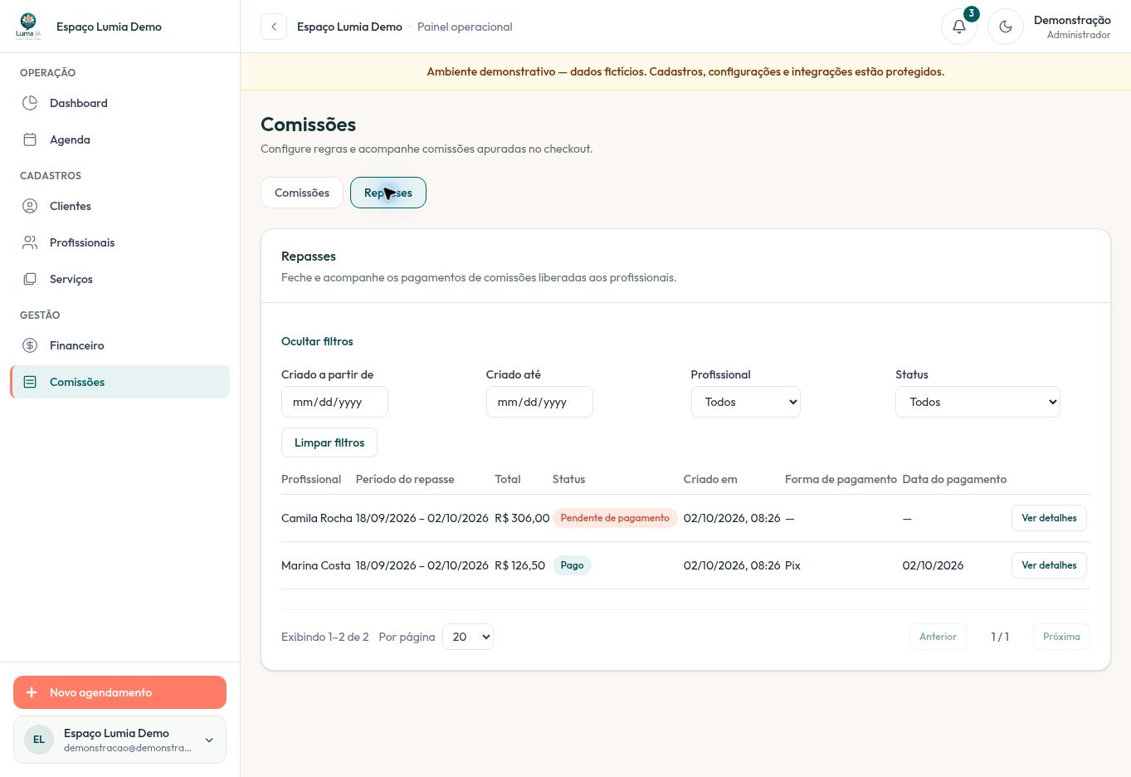Click Espaço Lumia Demo breadcrumb in header
1131x777 pixels.
click(x=349, y=27)
